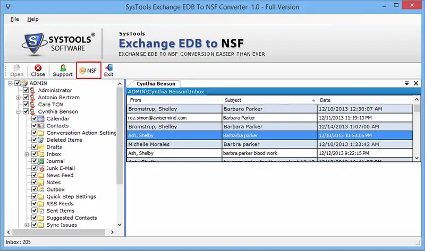
Task: Click the Sent Items folder icon
Action: click(x=41, y=210)
